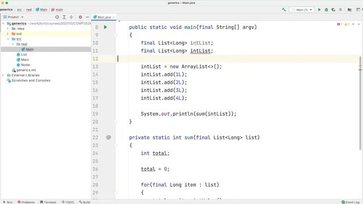This screenshot has height=204, width=363.
Task: Click the out folder row
Action: coord(45,34)
